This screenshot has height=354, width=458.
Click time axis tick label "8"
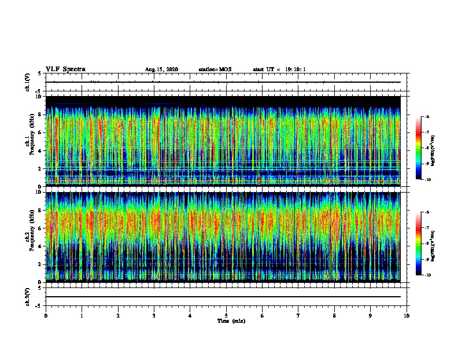334,316
